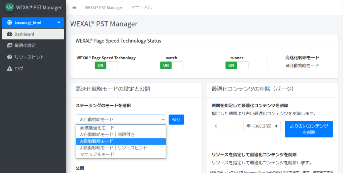This screenshot has height=173, width=343.
Task: Open リソースヒント sidebar item
Action: tap(33, 57)
